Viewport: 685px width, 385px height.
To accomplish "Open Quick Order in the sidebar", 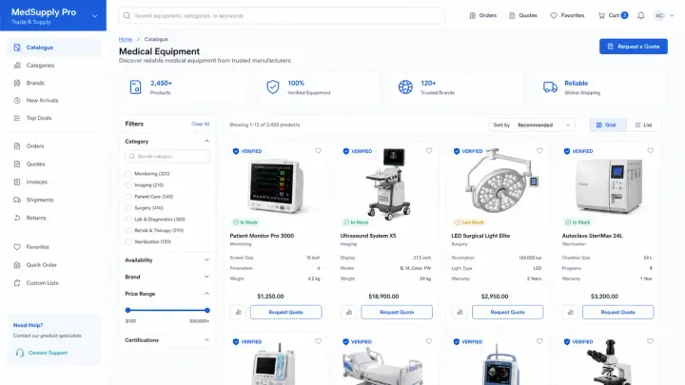I will pos(53,264).
